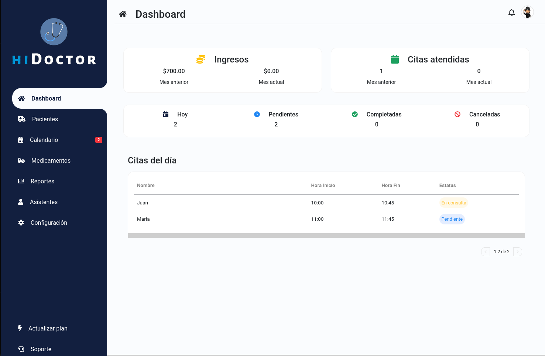
Task: Click the home icon beside Dashboard title
Action: [x=123, y=14]
